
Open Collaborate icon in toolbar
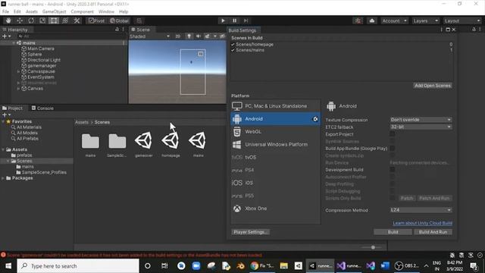[x=358, y=20]
